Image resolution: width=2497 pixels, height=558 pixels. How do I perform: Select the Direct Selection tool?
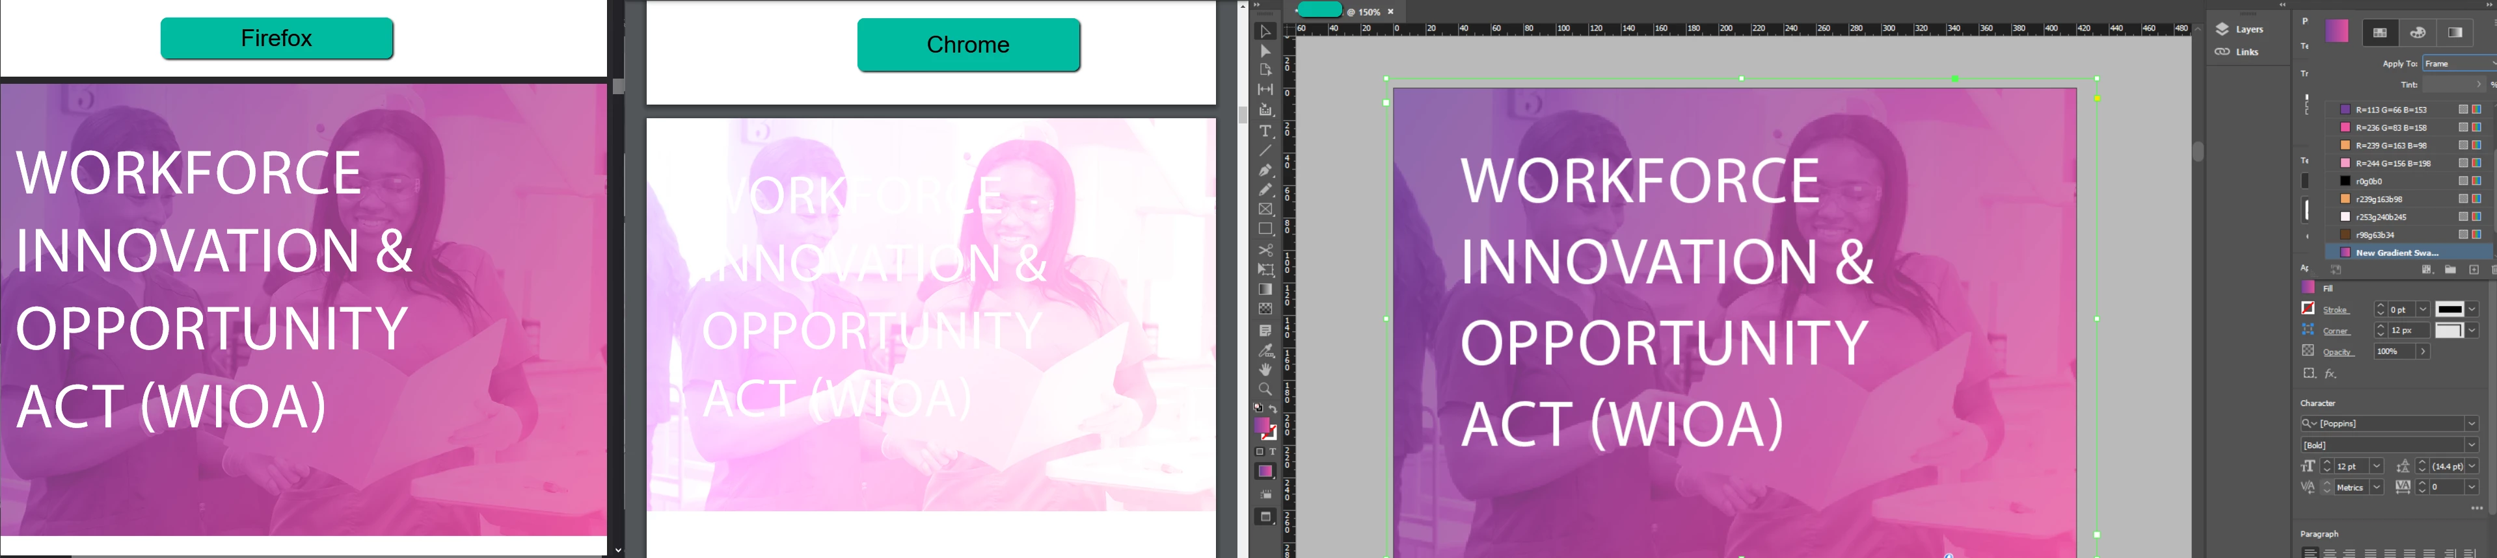click(1265, 51)
